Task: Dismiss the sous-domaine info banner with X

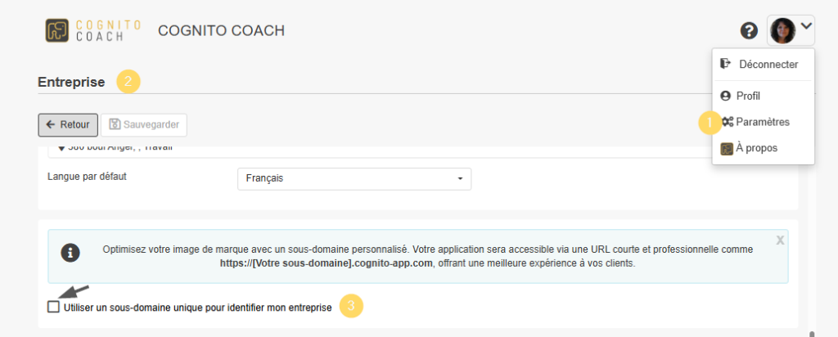Action: pyautogui.click(x=779, y=240)
